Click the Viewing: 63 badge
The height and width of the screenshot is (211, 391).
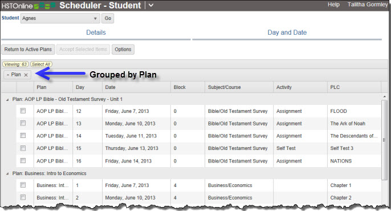point(15,64)
